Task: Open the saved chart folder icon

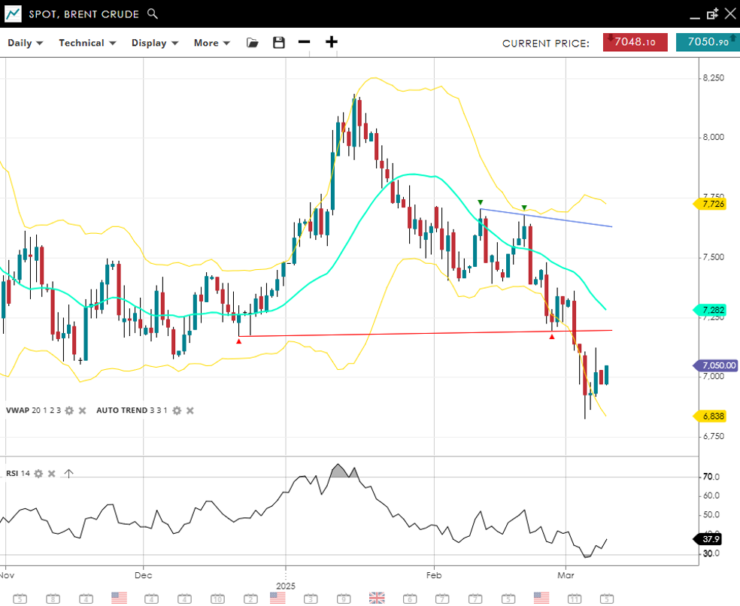Action: [x=253, y=43]
